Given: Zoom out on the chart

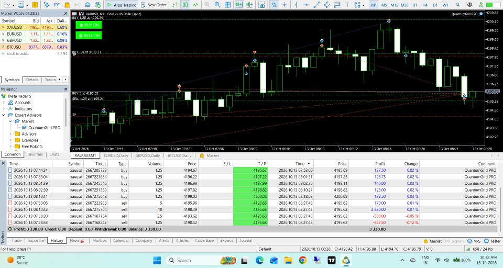Looking at the screenshot, I should [217, 5].
